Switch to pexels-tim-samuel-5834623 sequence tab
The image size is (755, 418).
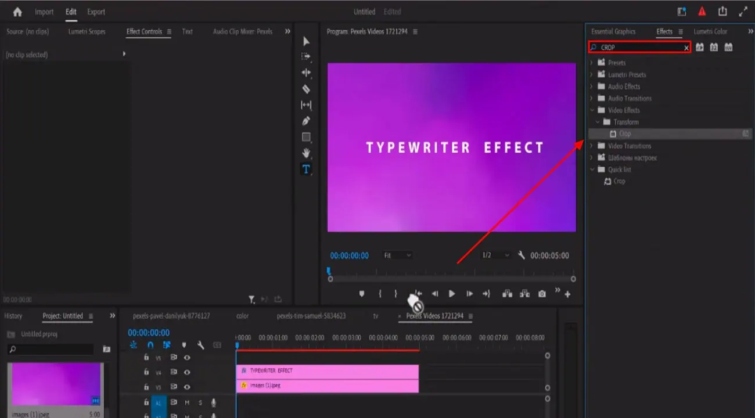click(311, 316)
